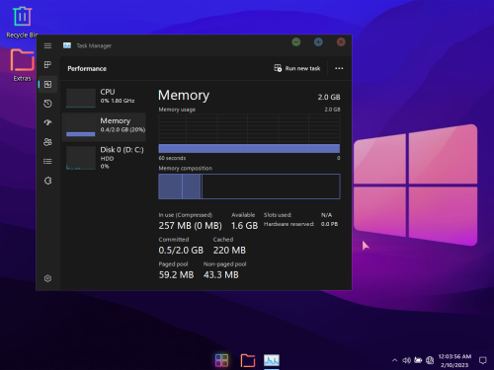Click the memory usage graph

click(249, 133)
